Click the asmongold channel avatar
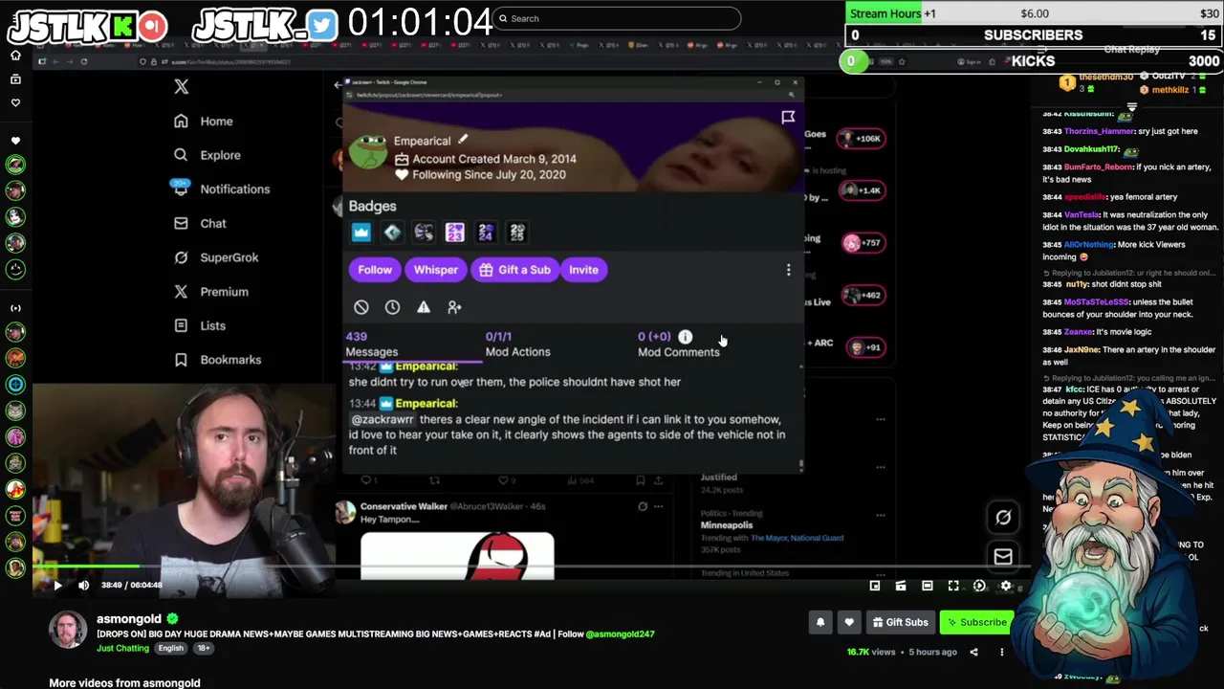Screen dimensions: 1224x689 click(x=68, y=630)
